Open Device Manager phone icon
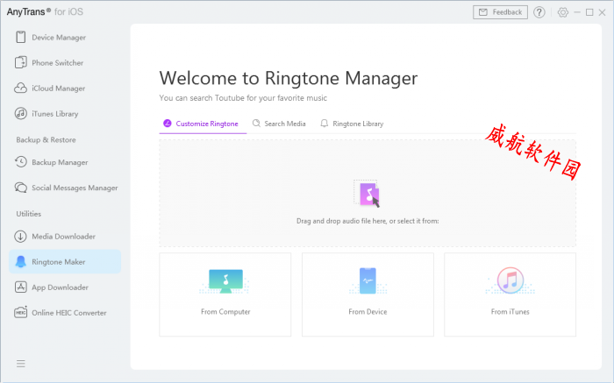This screenshot has height=383, width=614. tap(21, 37)
